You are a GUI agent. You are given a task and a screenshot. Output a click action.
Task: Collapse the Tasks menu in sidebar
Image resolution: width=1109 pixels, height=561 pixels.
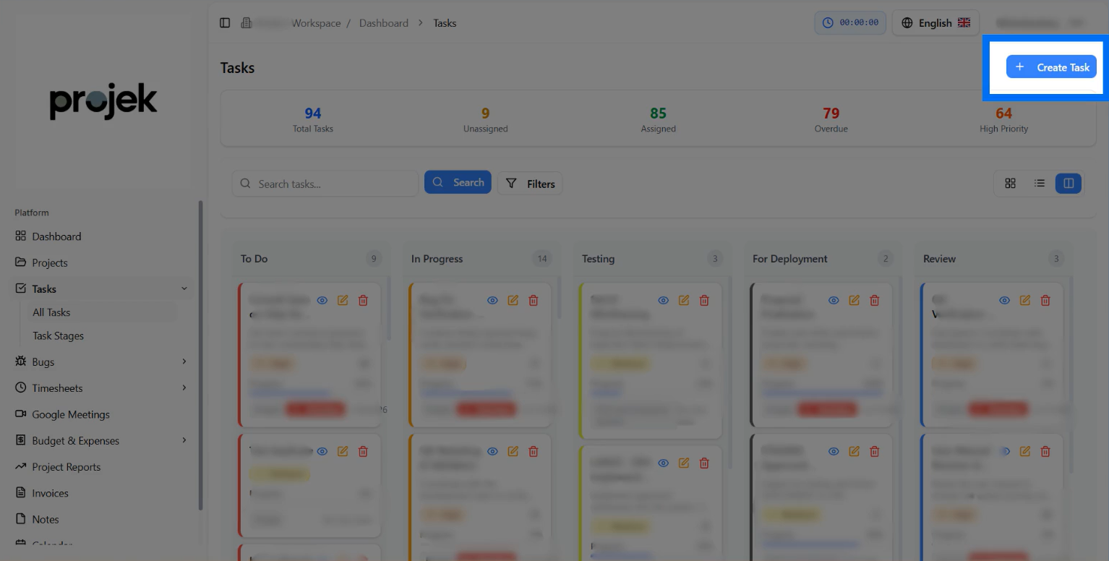tap(184, 288)
